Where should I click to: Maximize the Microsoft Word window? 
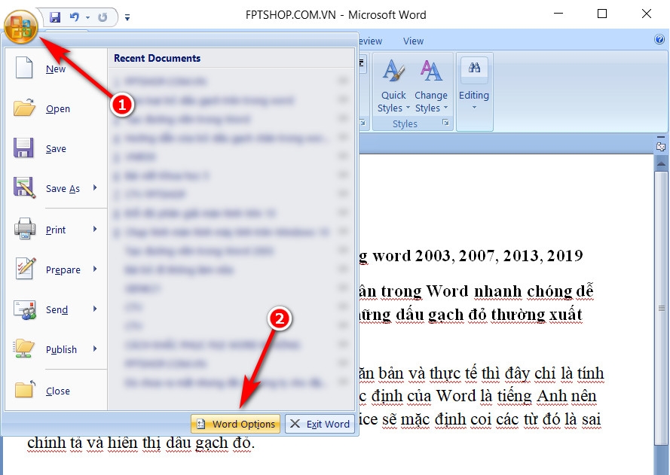[601, 14]
